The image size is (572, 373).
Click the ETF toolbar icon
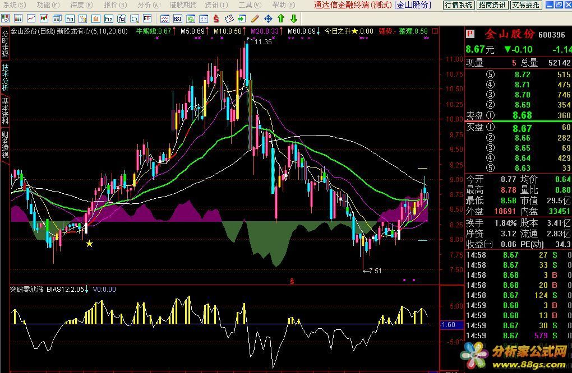[147, 18]
